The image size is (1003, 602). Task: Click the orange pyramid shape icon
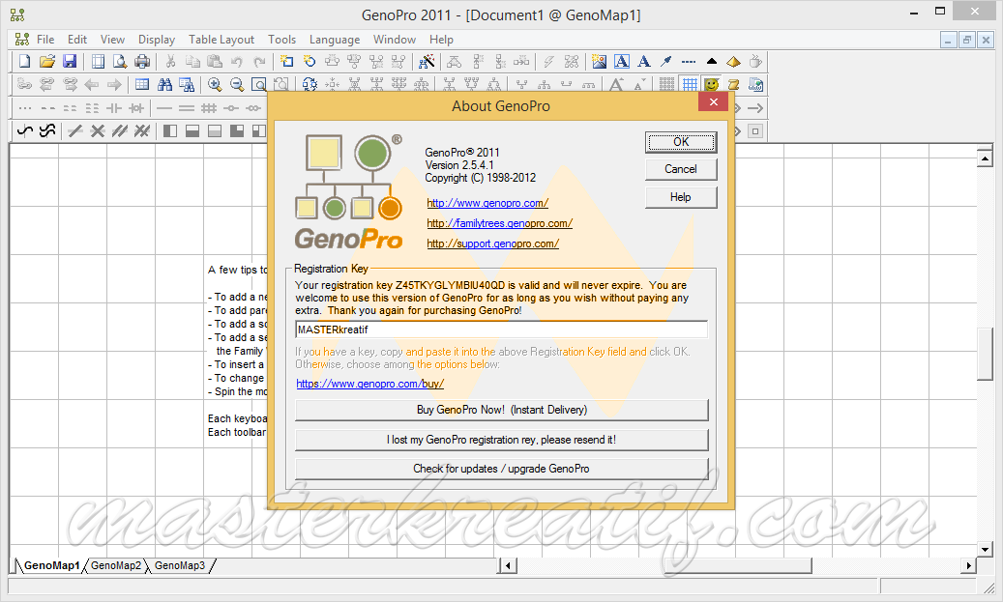[734, 61]
